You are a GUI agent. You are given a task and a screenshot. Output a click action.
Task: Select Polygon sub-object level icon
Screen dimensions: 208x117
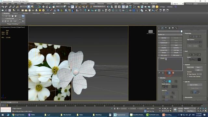(170, 81)
